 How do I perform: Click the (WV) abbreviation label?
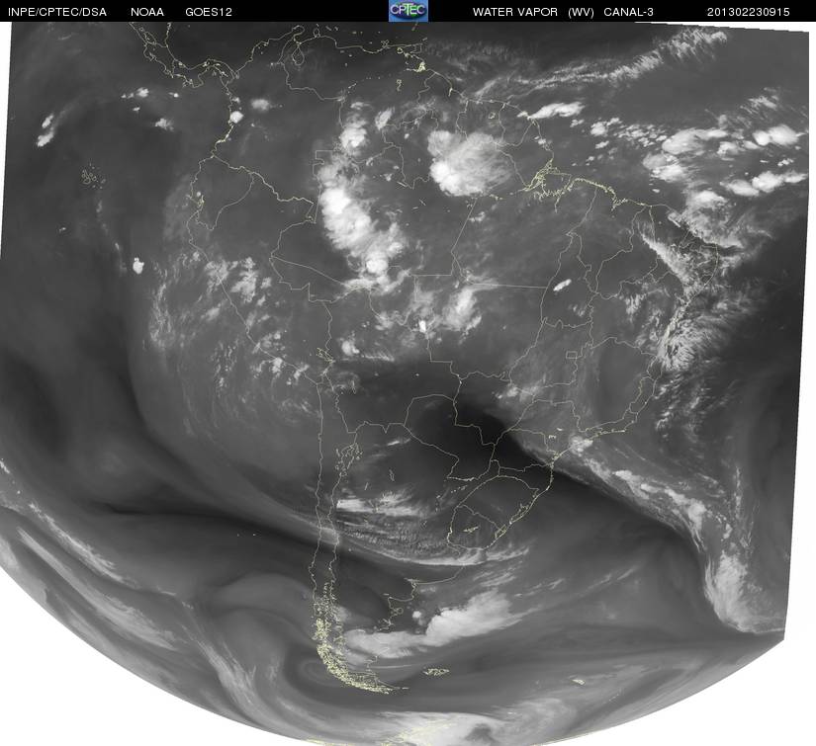(581, 12)
